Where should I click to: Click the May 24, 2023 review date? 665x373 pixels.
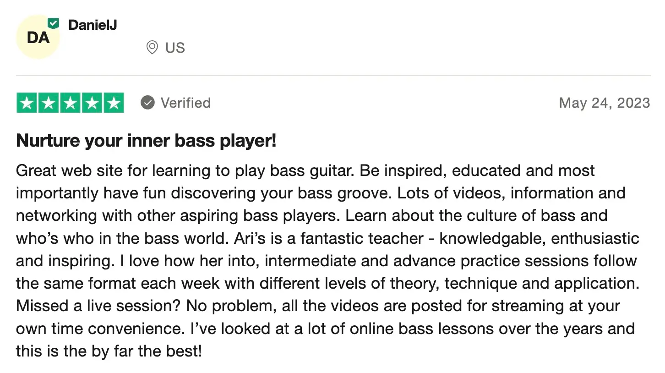coord(604,103)
